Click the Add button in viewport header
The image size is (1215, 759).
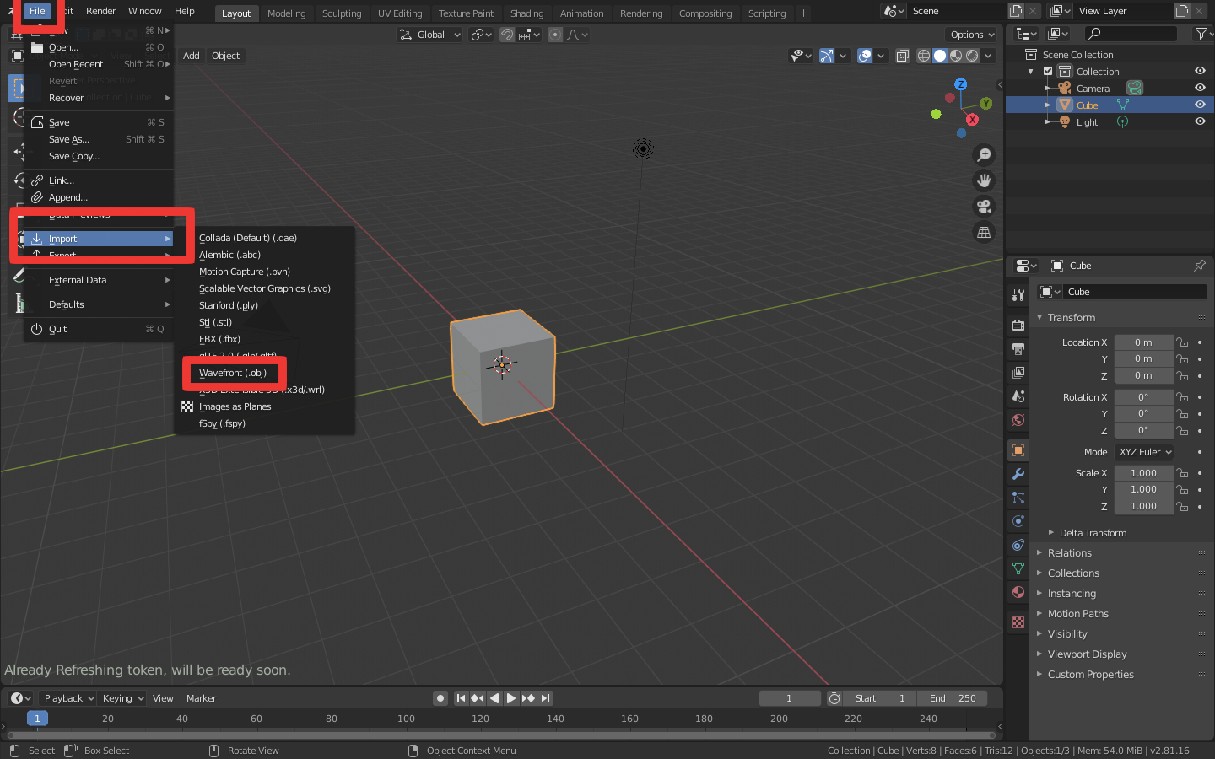pyautogui.click(x=192, y=56)
